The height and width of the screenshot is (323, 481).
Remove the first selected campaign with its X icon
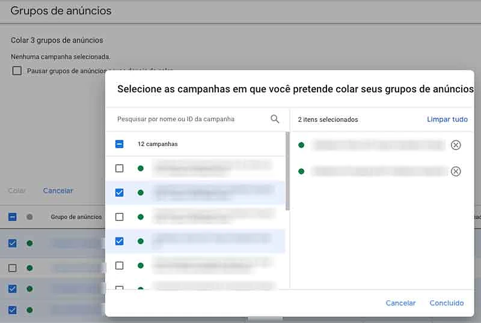click(x=456, y=145)
